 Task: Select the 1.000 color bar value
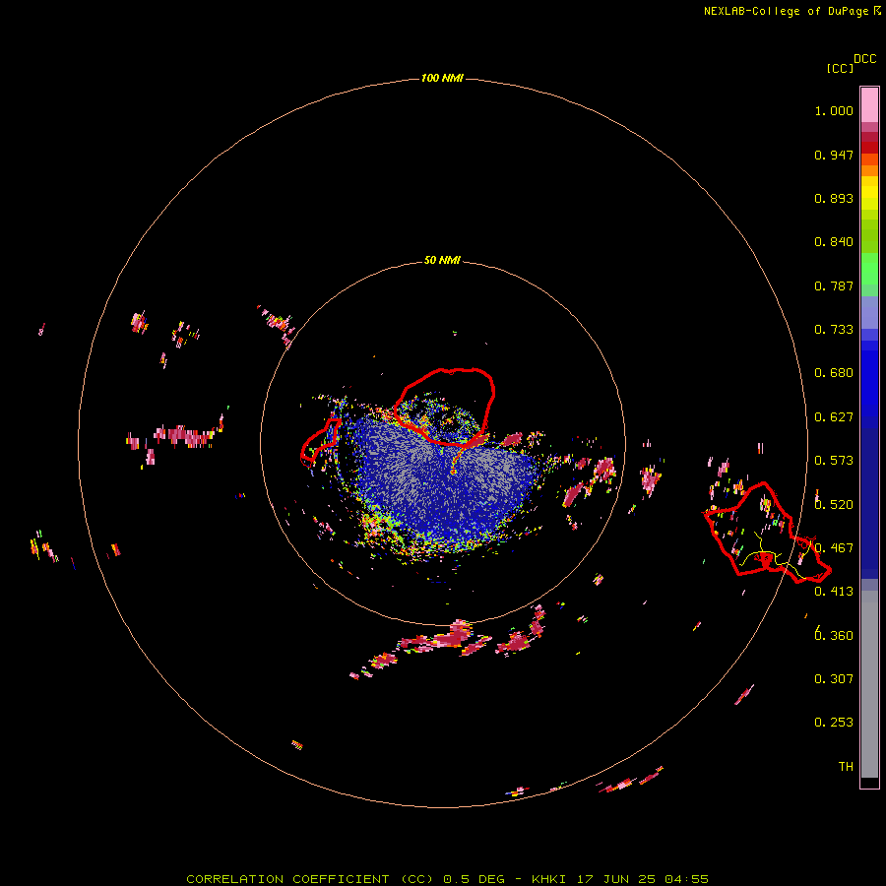[834, 110]
